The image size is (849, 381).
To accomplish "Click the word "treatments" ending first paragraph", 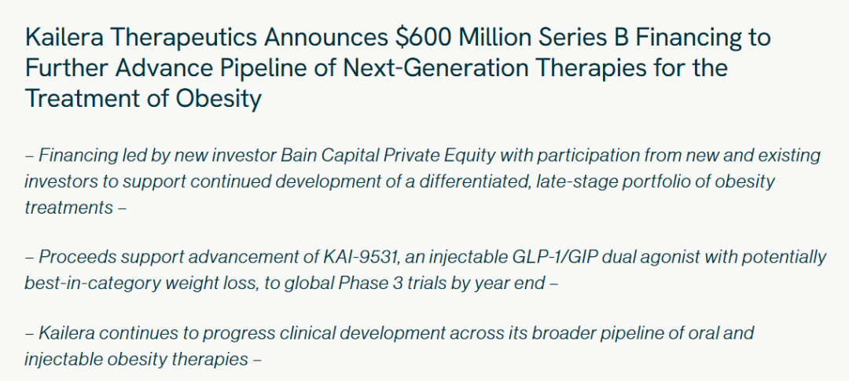I will [68, 207].
